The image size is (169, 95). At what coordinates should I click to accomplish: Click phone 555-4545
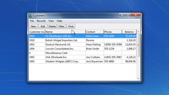(x=113, y=36)
